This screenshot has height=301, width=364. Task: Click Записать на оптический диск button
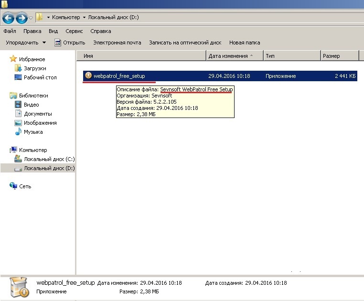(185, 43)
